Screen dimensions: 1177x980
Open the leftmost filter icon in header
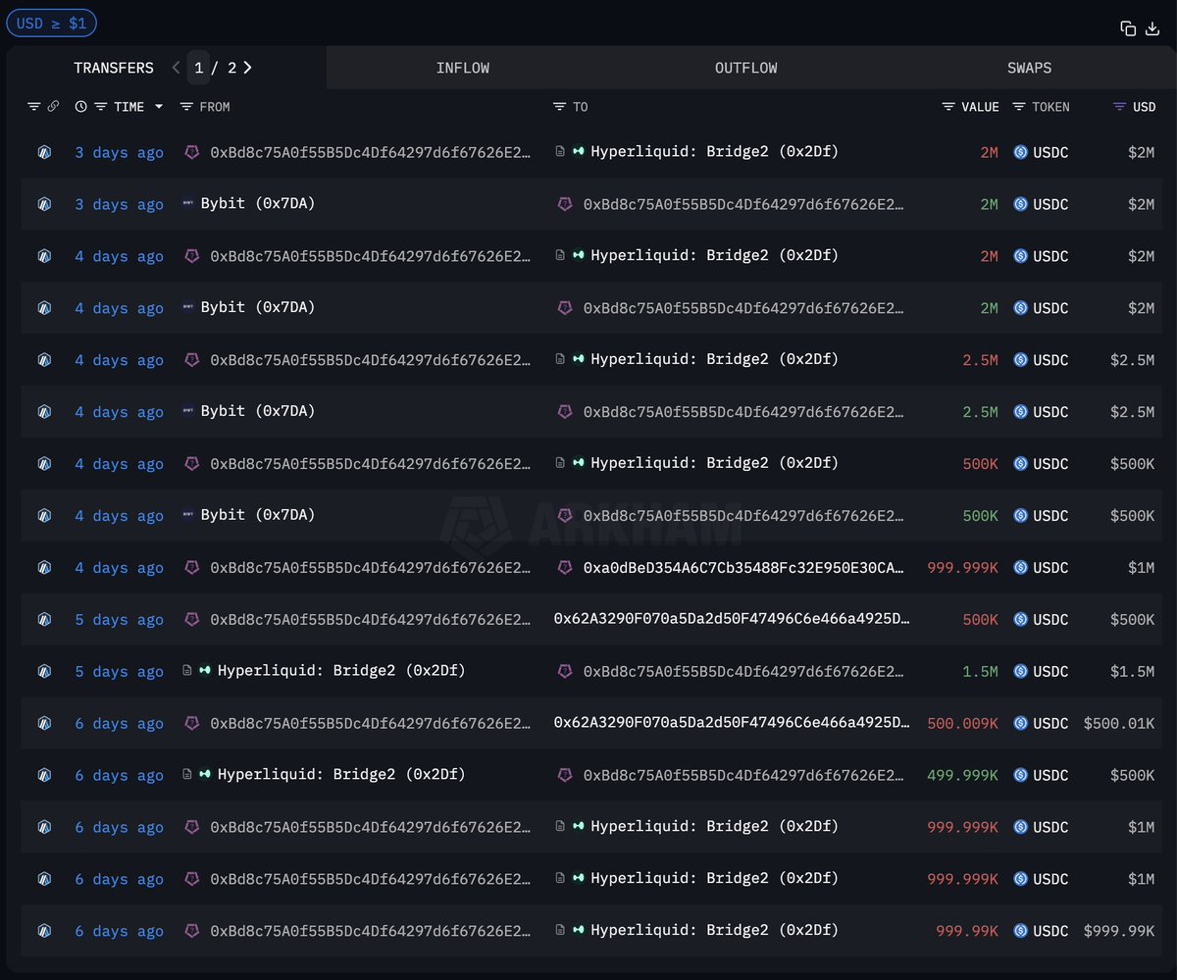coord(34,106)
